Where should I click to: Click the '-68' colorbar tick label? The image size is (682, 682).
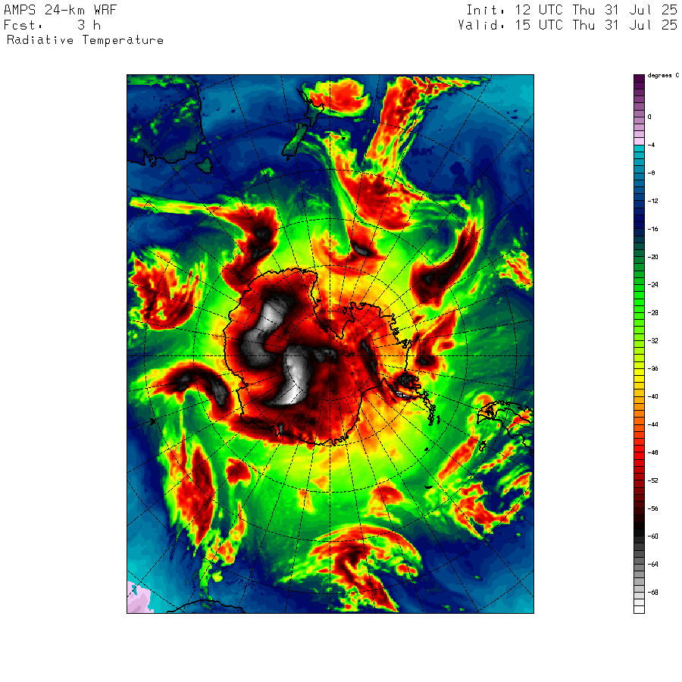[653, 593]
